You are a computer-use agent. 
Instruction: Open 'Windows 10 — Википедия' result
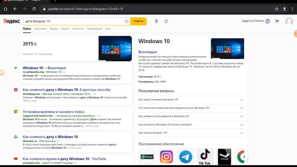click(45, 68)
